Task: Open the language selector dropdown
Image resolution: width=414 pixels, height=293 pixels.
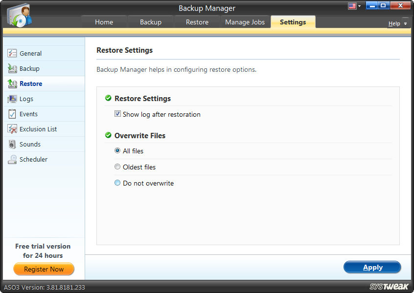Action: tap(353, 5)
